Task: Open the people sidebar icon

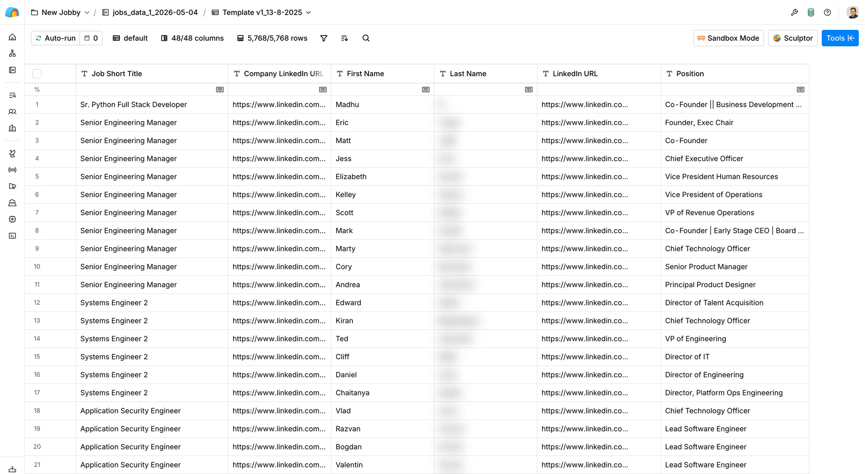Action: click(12, 112)
